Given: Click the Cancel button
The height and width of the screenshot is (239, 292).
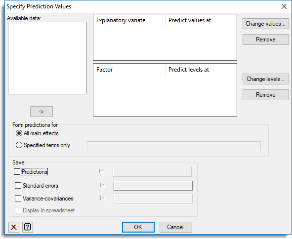Looking at the screenshot, I should (175, 227).
